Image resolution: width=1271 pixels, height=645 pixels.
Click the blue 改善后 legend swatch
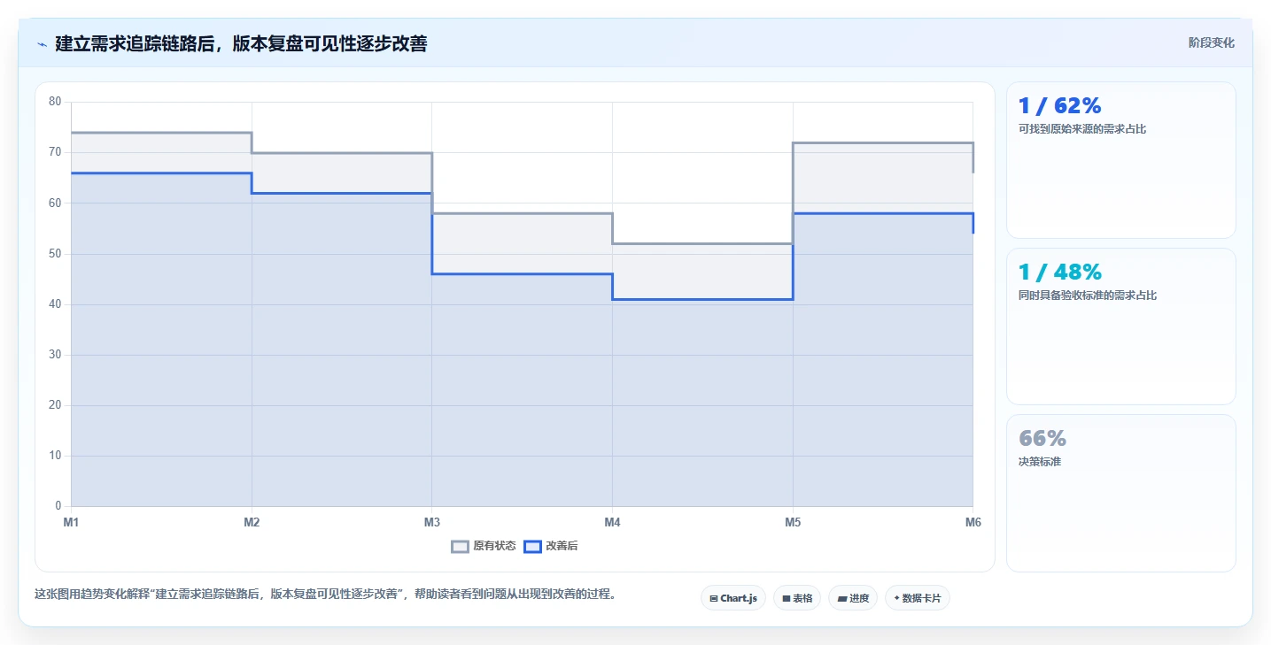click(x=531, y=546)
